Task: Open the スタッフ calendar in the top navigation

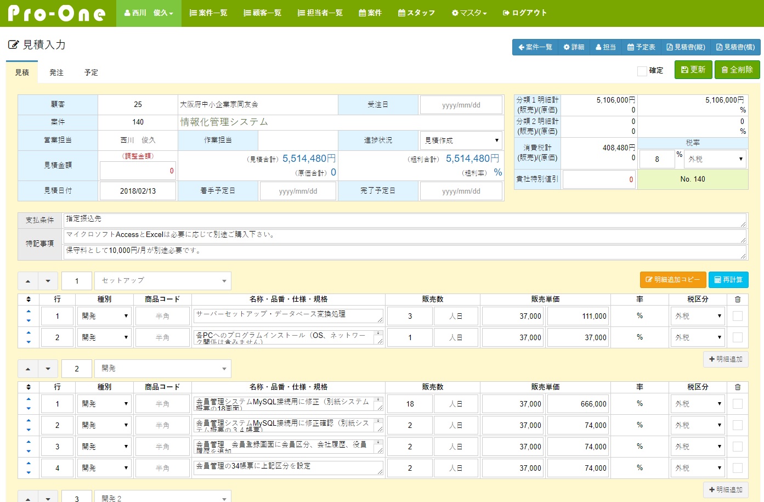Action: (x=416, y=13)
